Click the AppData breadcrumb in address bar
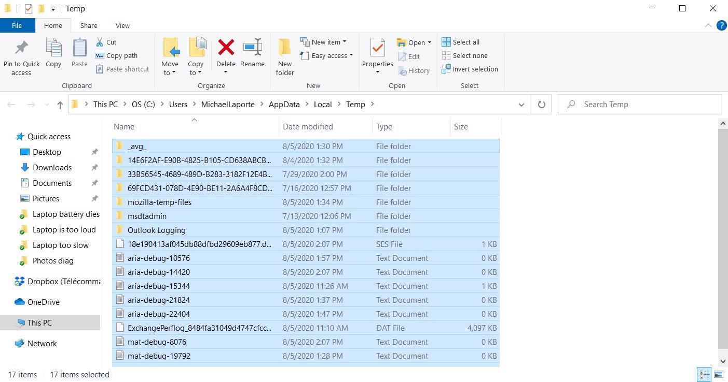728x382 pixels. pyautogui.click(x=284, y=104)
